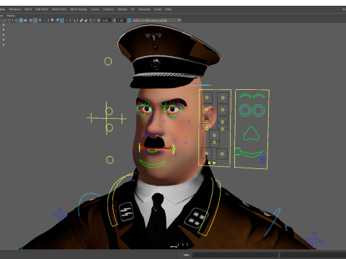The width and height of the screenshot is (346, 259).
Task: Toggle viewport Shadows icon
Action: point(45,20)
